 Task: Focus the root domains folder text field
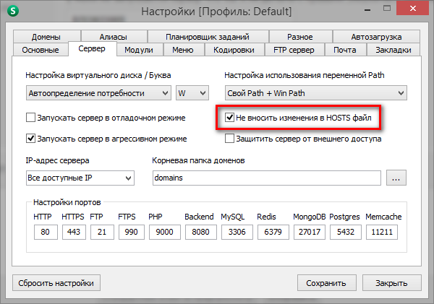[x=266, y=178]
